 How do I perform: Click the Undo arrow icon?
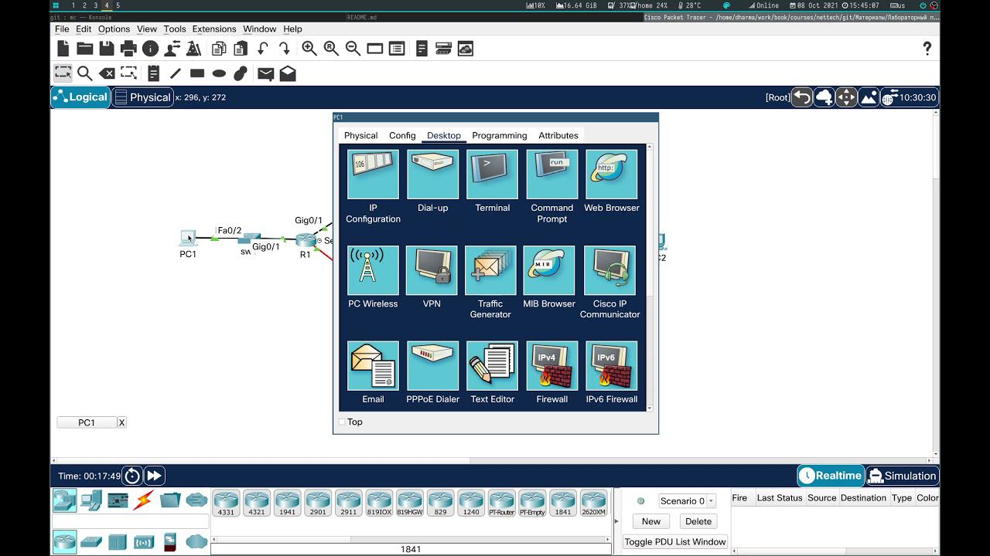[263, 49]
